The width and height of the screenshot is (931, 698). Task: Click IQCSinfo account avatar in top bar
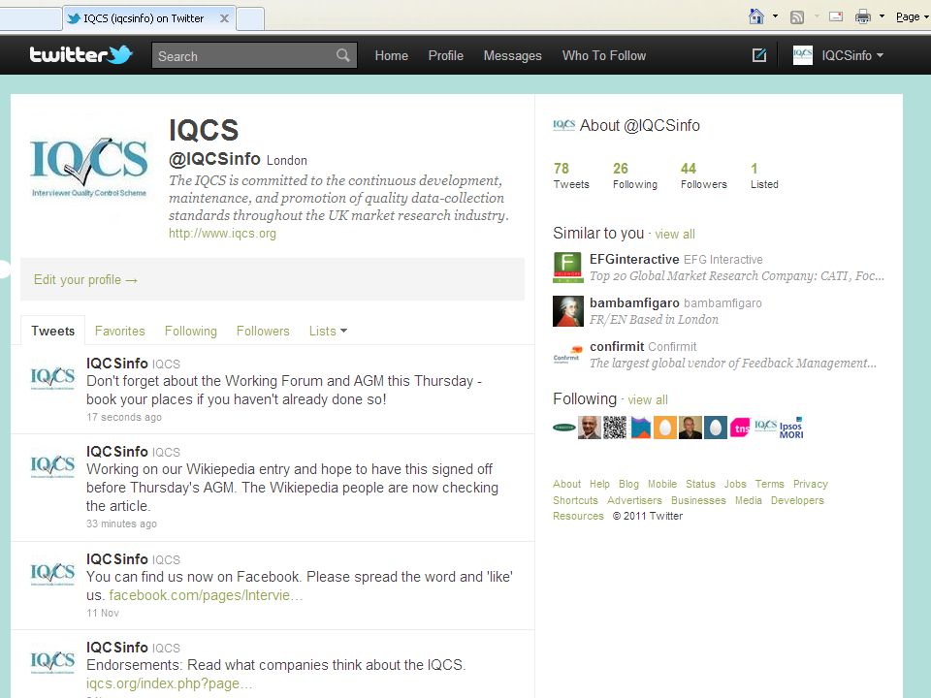[803, 55]
